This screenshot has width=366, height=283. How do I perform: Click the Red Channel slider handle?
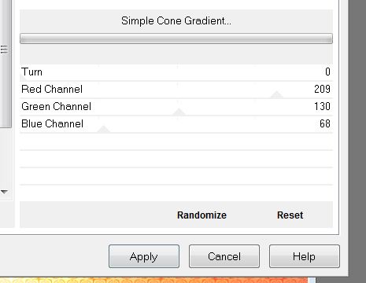276,94
